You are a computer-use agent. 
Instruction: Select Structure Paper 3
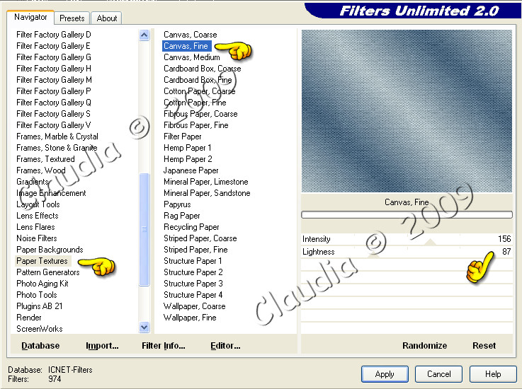click(193, 284)
